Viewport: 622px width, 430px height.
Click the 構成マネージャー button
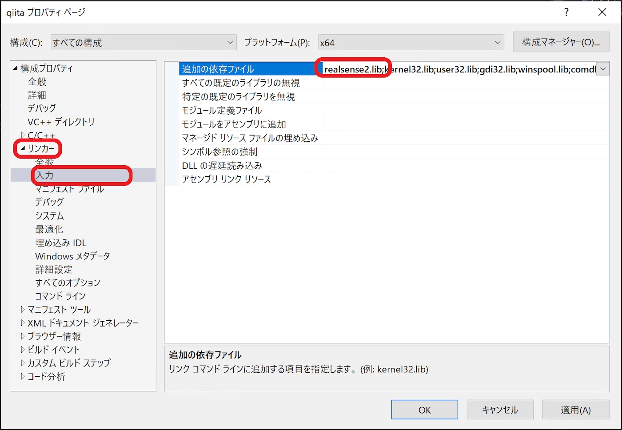click(561, 41)
